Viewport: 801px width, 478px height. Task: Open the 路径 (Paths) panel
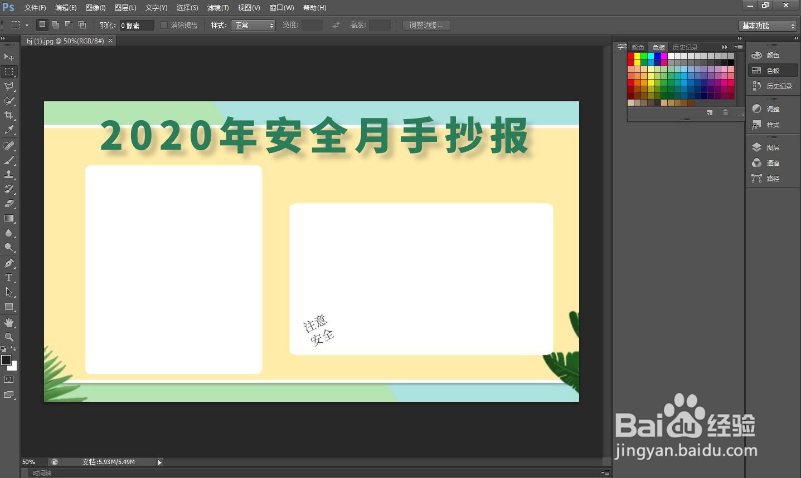(773, 178)
